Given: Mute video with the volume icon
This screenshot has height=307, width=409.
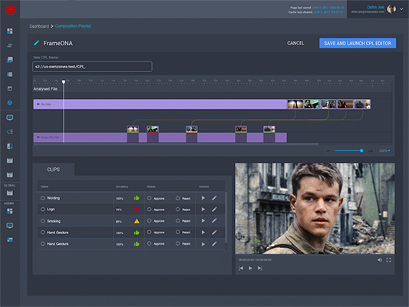Looking at the screenshot, I should pos(380,260).
